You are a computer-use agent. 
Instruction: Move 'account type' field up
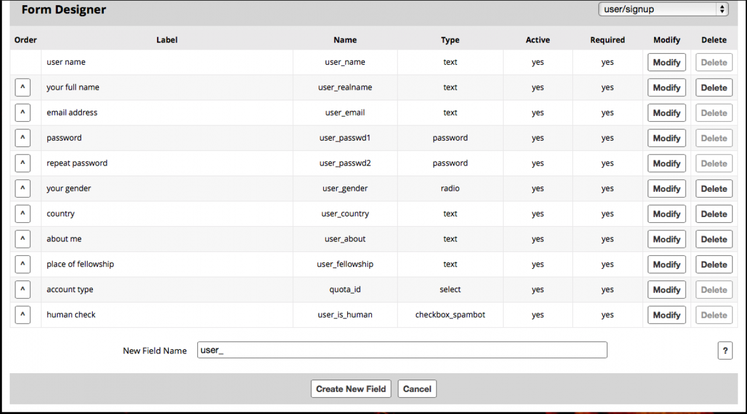22,289
